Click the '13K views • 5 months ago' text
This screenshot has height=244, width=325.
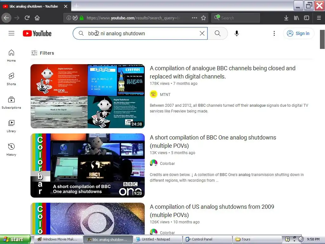click(x=172, y=153)
